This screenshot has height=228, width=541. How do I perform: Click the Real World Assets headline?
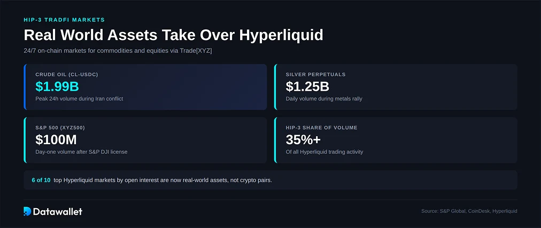click(173, 35)
